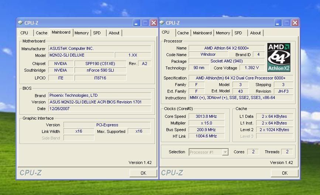Click the Socket AM2 (940) package field
Image resolution: width=320 pixels, height=195 pixels.
tap(227, 61)
